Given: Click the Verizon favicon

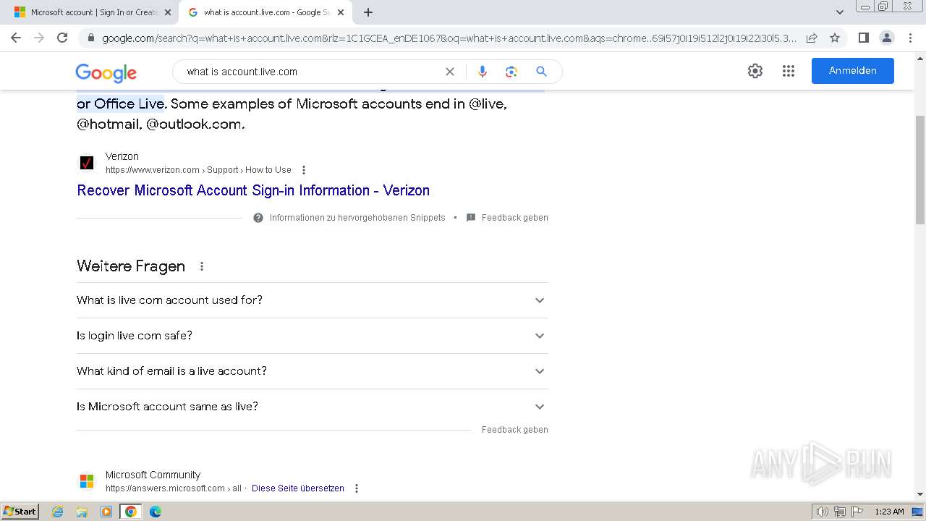Looking at the screenshot, I should pos(87,163).
